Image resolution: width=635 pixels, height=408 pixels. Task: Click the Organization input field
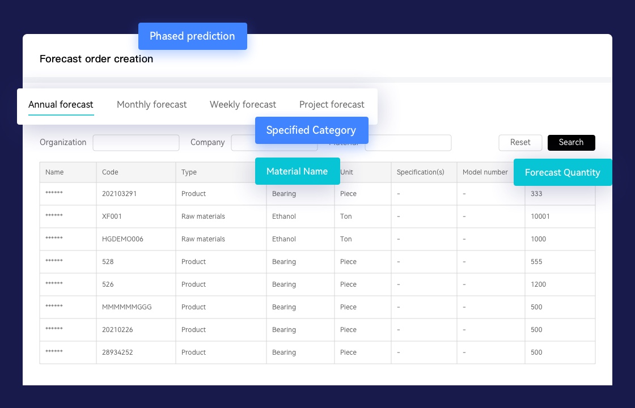[136, 143]
